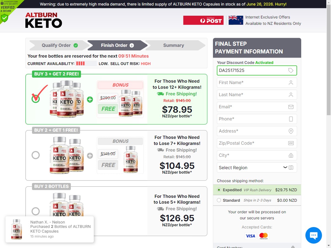Click the green check icon on Qualify Order
This screenshot has height=248, width=331.
[76, 45]
